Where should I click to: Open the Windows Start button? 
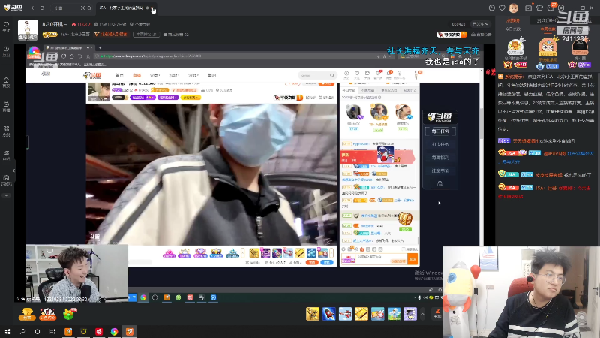(7, 331)
